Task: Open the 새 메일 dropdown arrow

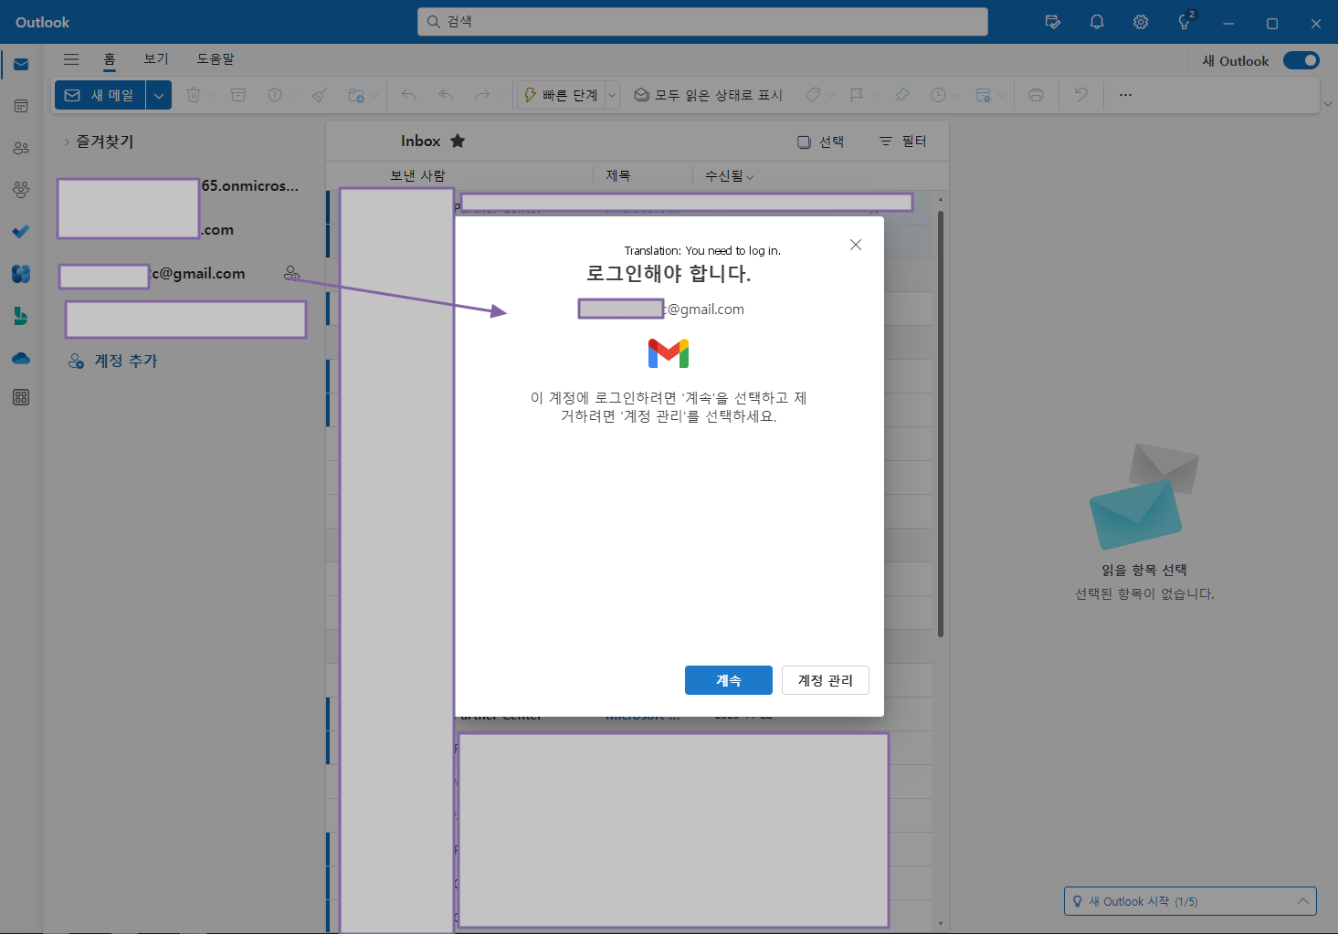Action: tap(159, 95)
